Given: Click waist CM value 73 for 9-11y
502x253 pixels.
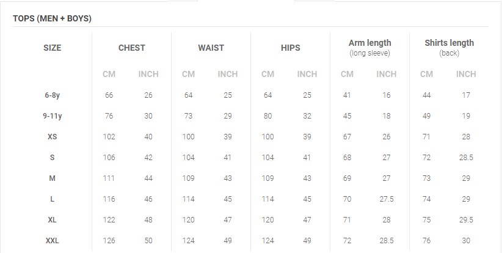Looking at the screenshot, I should coord(188,116).
